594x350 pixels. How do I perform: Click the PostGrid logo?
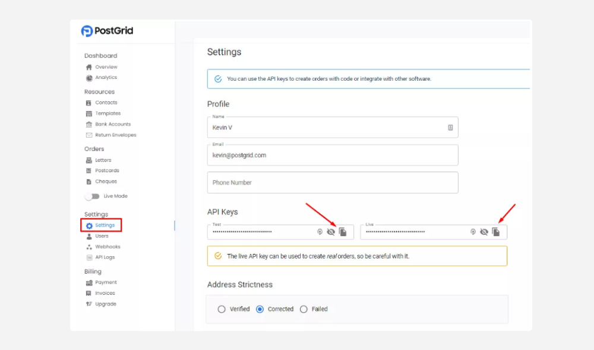[108, 31]
